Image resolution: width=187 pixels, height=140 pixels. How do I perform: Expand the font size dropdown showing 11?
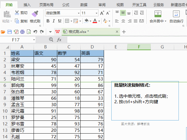pos(96,13)
